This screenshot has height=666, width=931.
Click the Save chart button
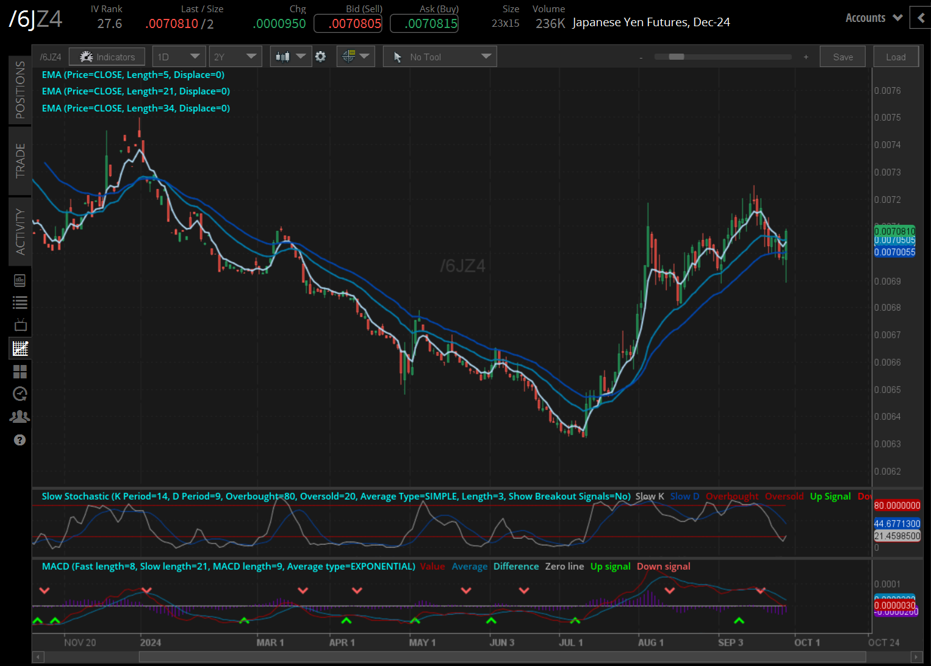(x=843, y=57)
